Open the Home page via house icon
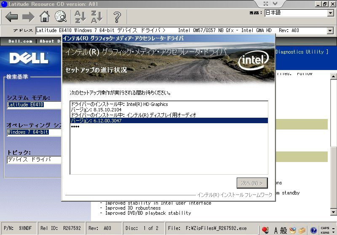This screenshot has height=235, width=337. 45,16
